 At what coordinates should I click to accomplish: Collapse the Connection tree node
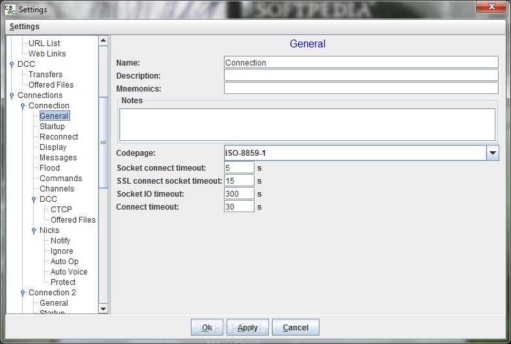(x=23, y=106)
